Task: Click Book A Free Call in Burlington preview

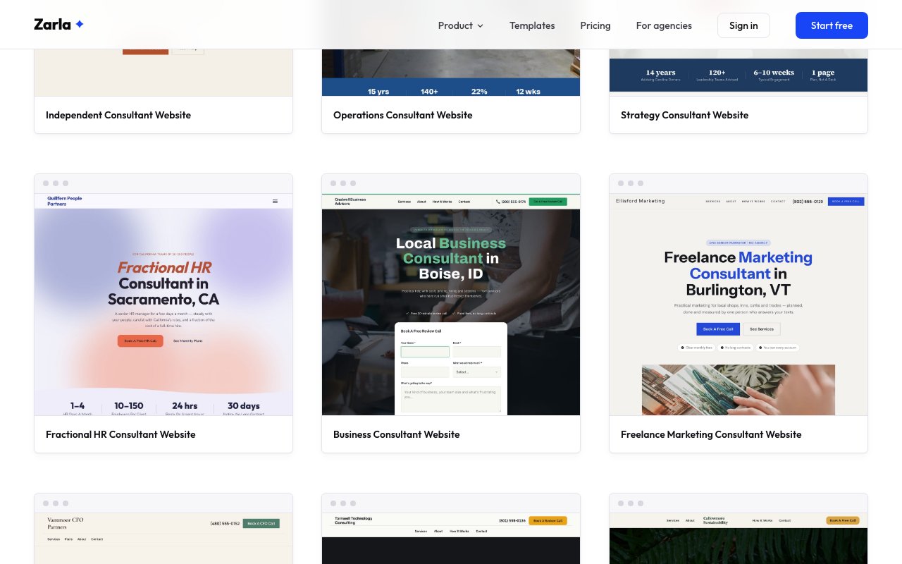Action: click(718, 329)
